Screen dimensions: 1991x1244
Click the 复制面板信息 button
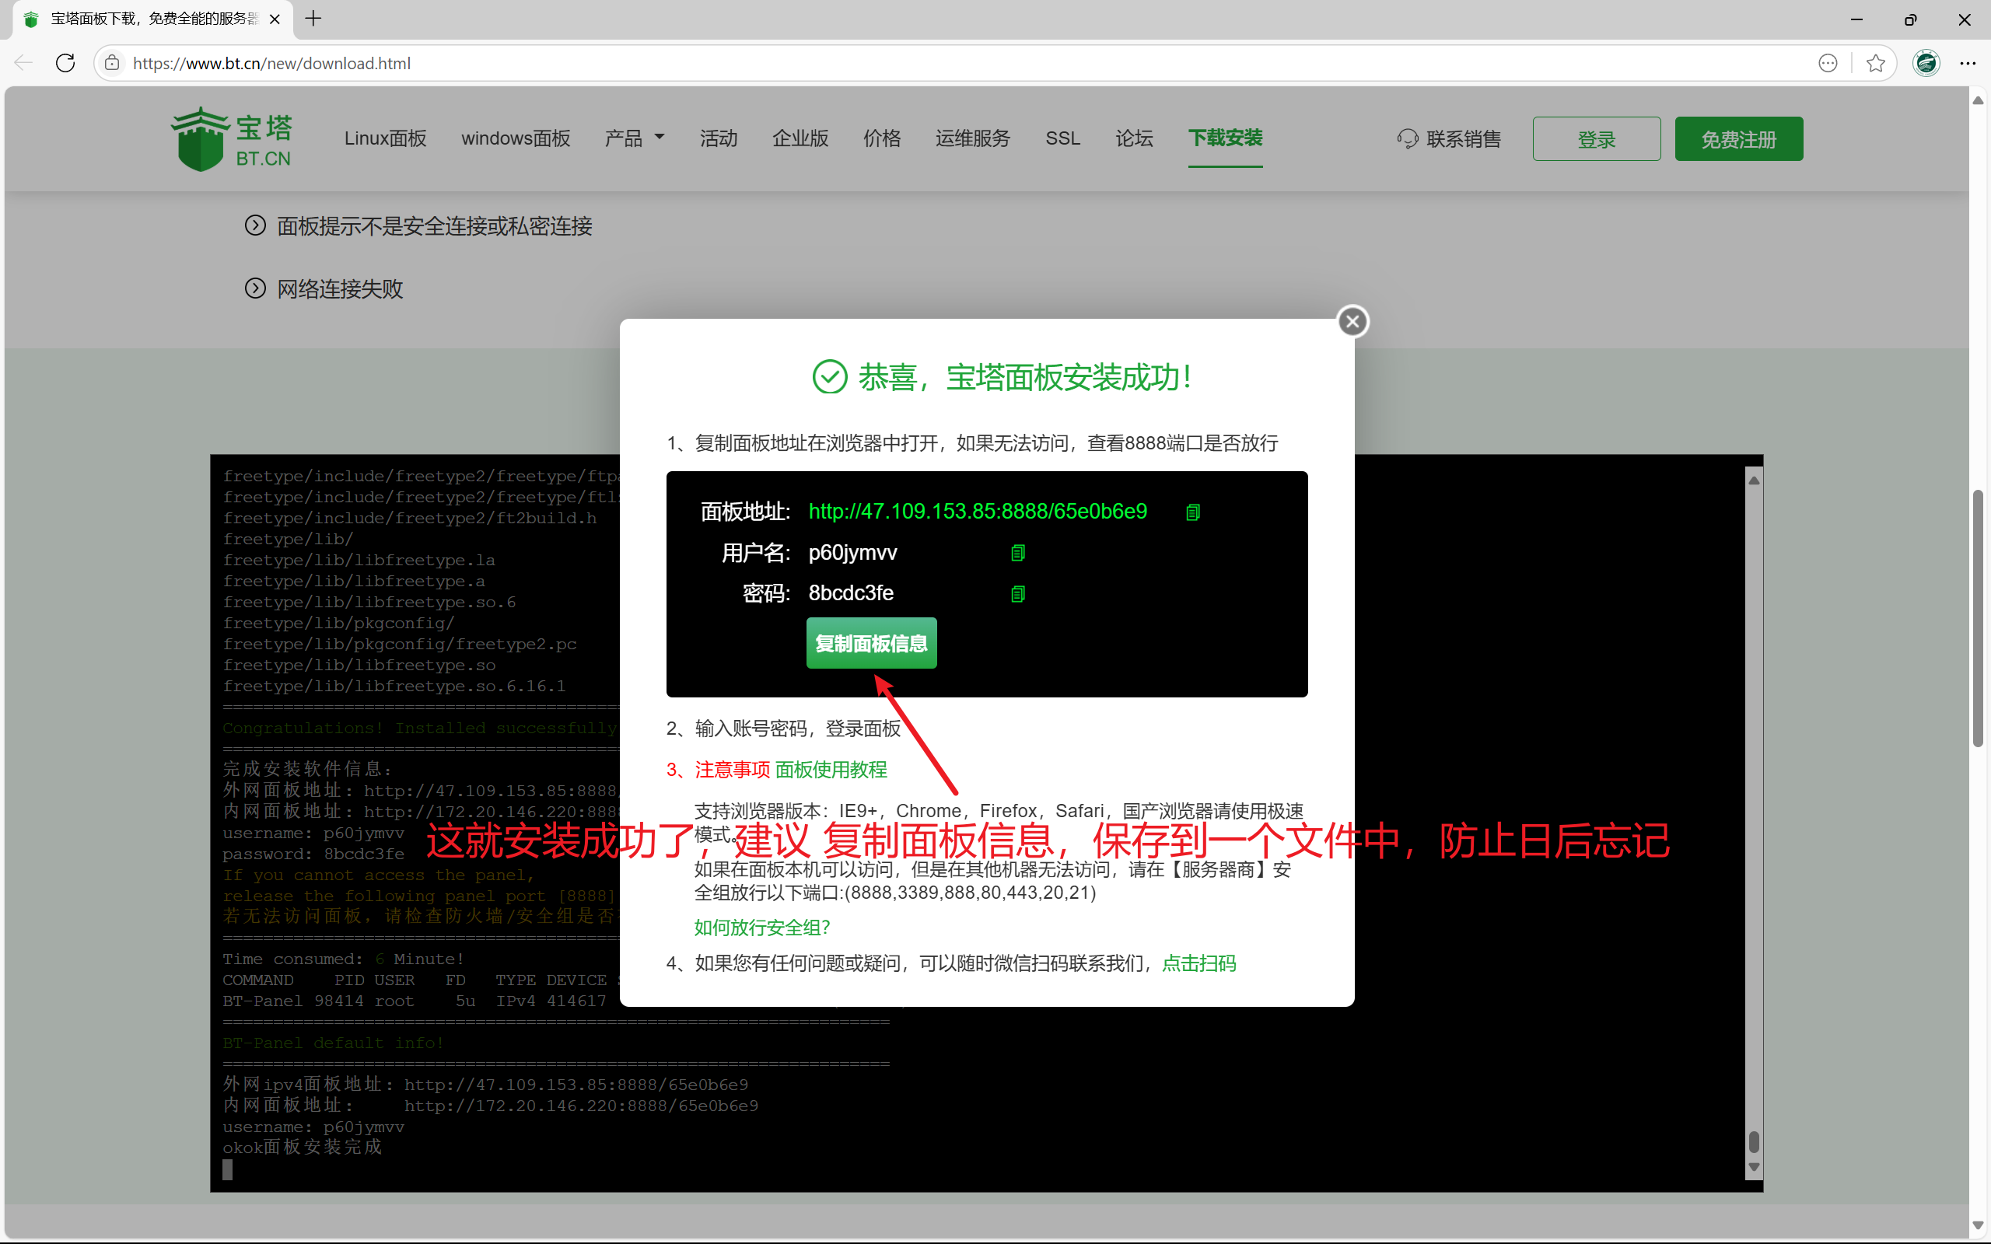(x=870, y=644)
